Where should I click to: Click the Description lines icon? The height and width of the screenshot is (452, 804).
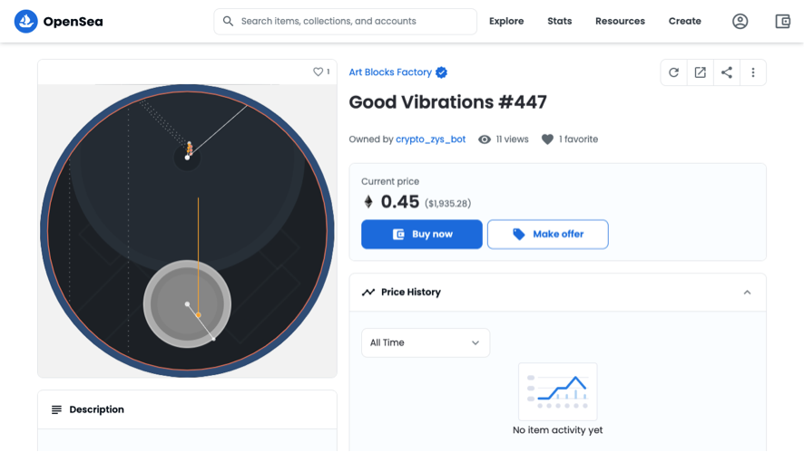pos(56,409)
